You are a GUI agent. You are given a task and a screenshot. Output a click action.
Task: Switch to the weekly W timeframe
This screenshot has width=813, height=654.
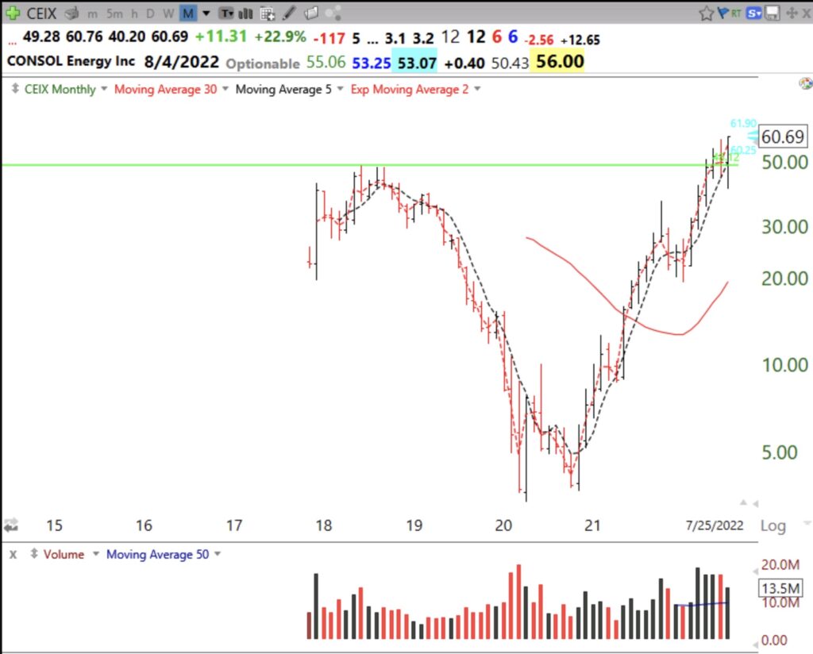point(168,13)
